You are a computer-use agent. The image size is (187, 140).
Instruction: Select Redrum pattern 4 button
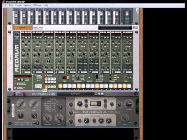click(x=55, y=79)
